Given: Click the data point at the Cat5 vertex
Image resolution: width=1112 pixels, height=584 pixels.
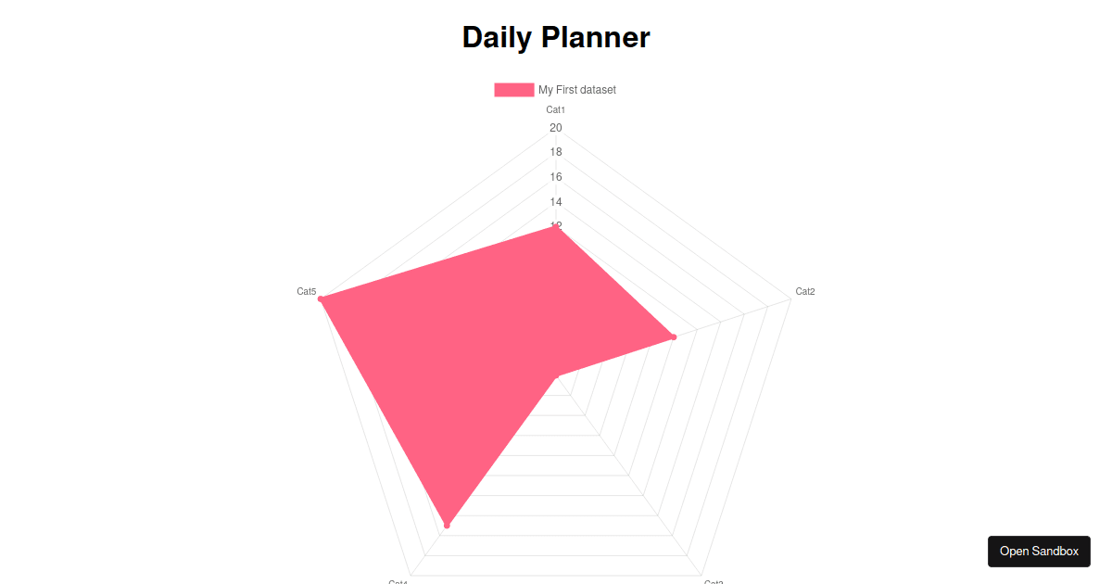Looking at the screenshot, I should 320,299.
